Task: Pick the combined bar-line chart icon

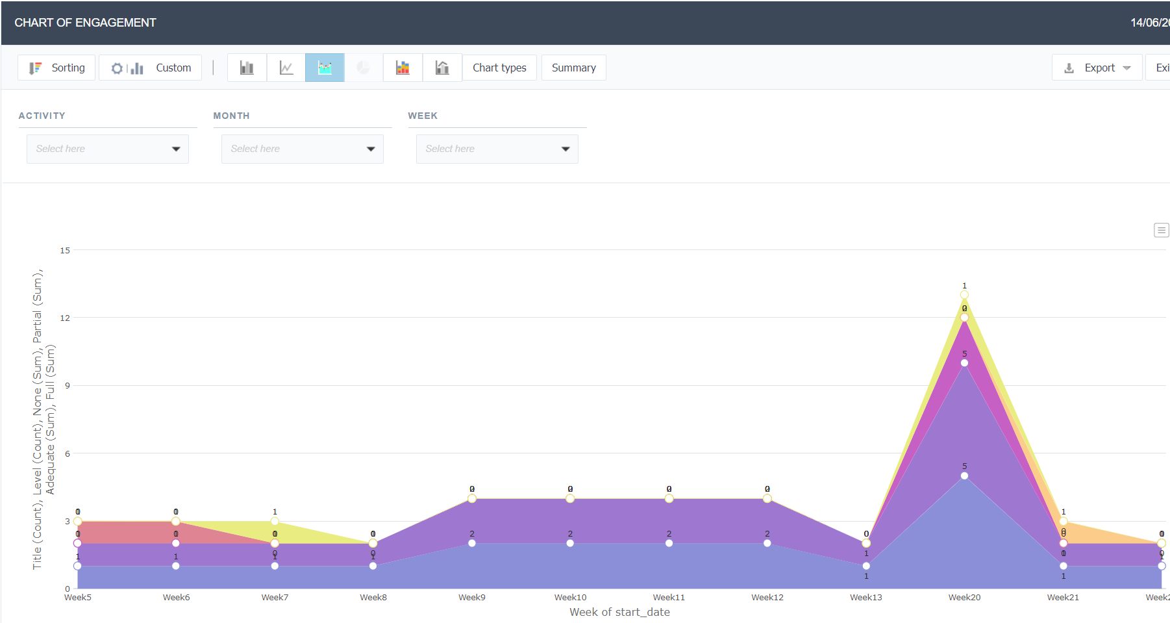Action: coord(442,68)
